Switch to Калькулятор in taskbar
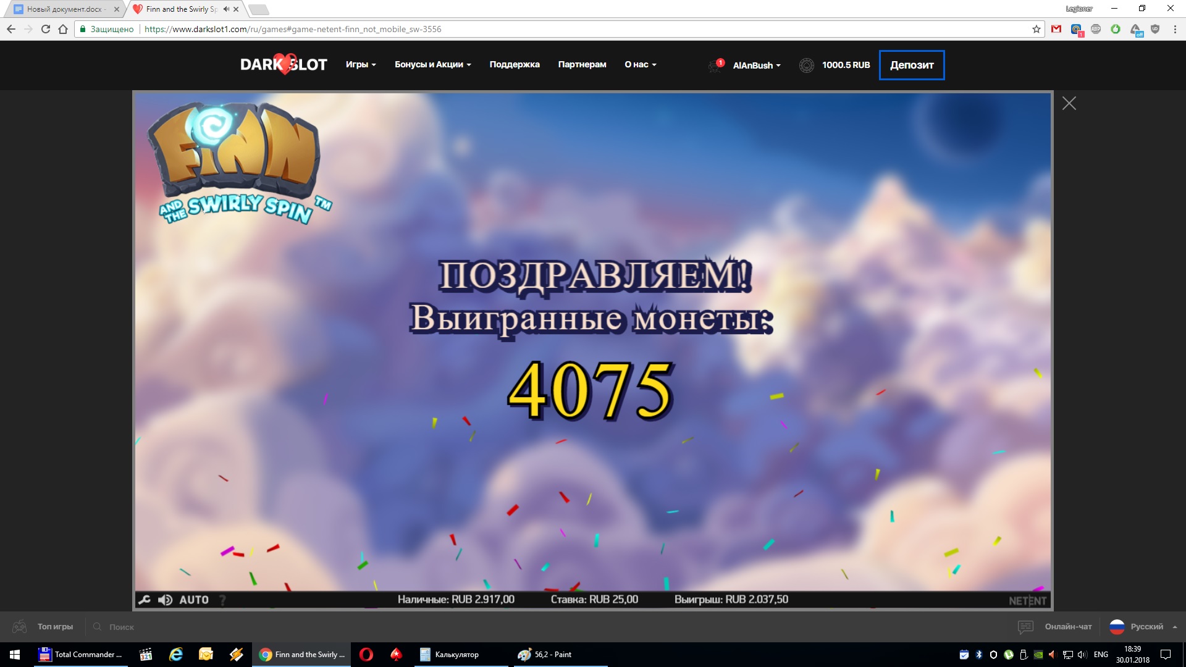This screenshot has height=667, width=1186. tap(461, 655)
